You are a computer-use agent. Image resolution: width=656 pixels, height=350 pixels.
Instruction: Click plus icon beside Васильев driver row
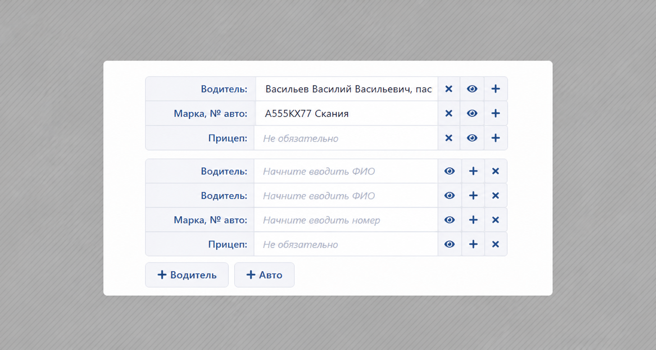(x=496, y=89)
